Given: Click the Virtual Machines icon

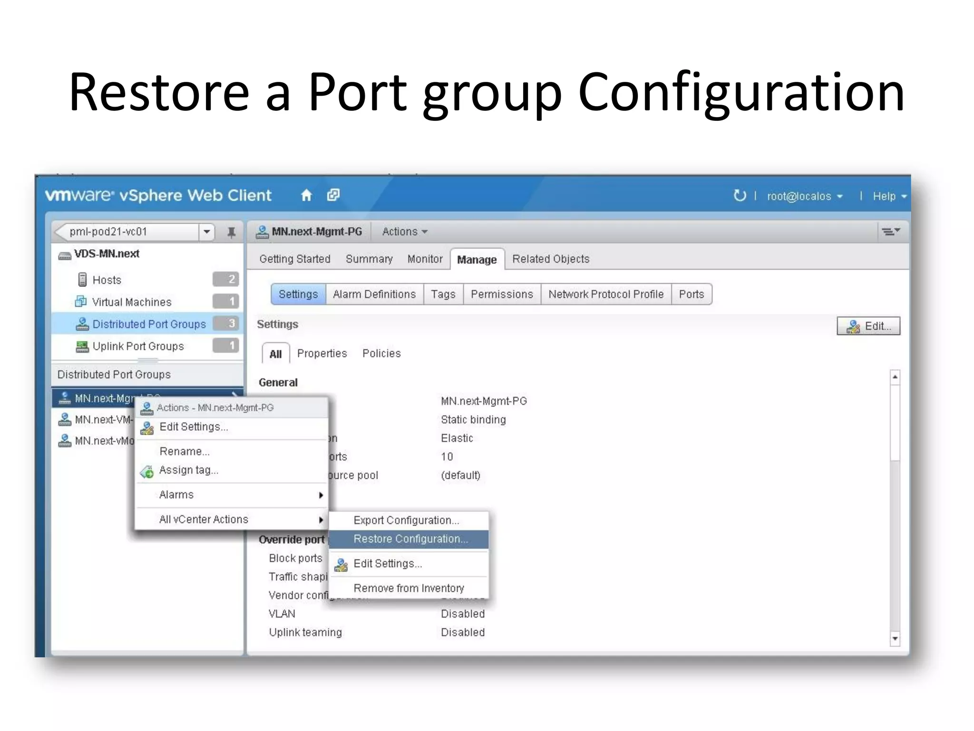Looking at the screenshot, I should tap(81, 301).
